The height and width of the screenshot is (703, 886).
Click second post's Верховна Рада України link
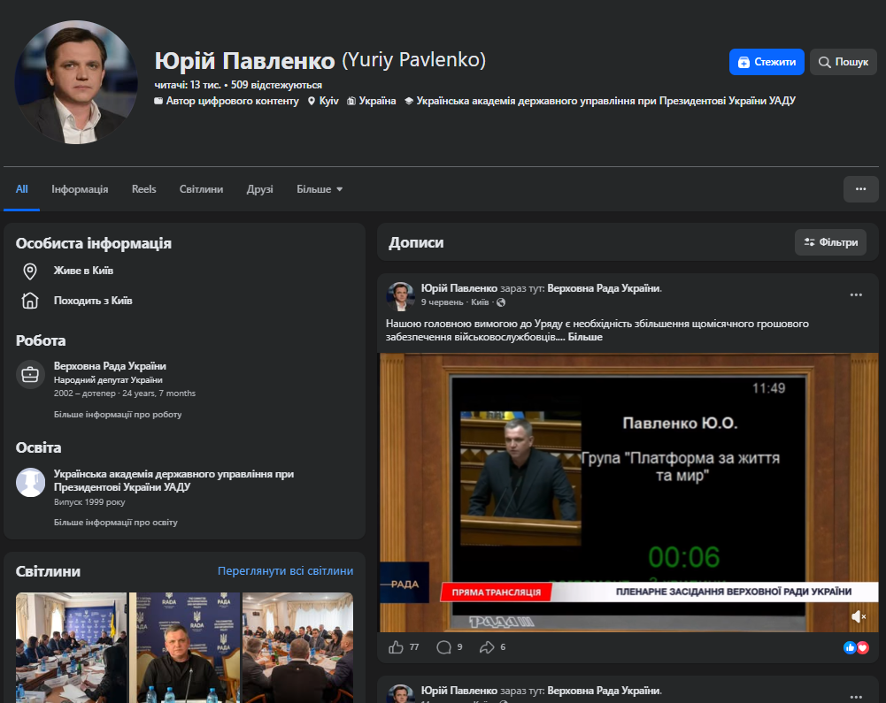coord(604,691)
